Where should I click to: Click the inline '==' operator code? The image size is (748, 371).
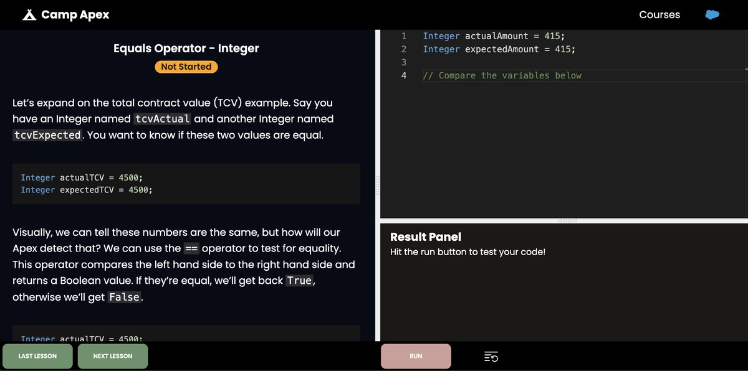191,248
